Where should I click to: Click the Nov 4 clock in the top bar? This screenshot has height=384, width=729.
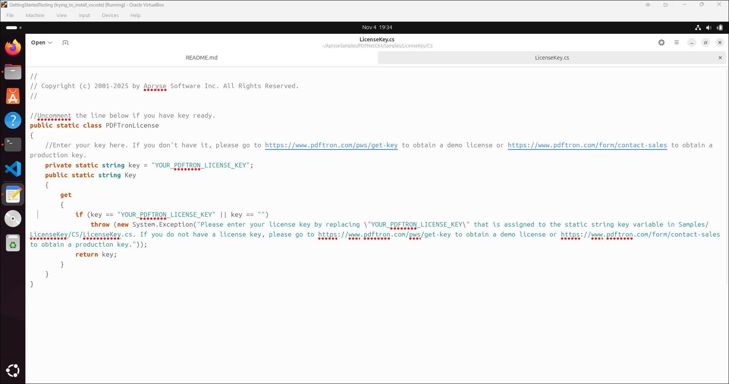coord(377,27)
